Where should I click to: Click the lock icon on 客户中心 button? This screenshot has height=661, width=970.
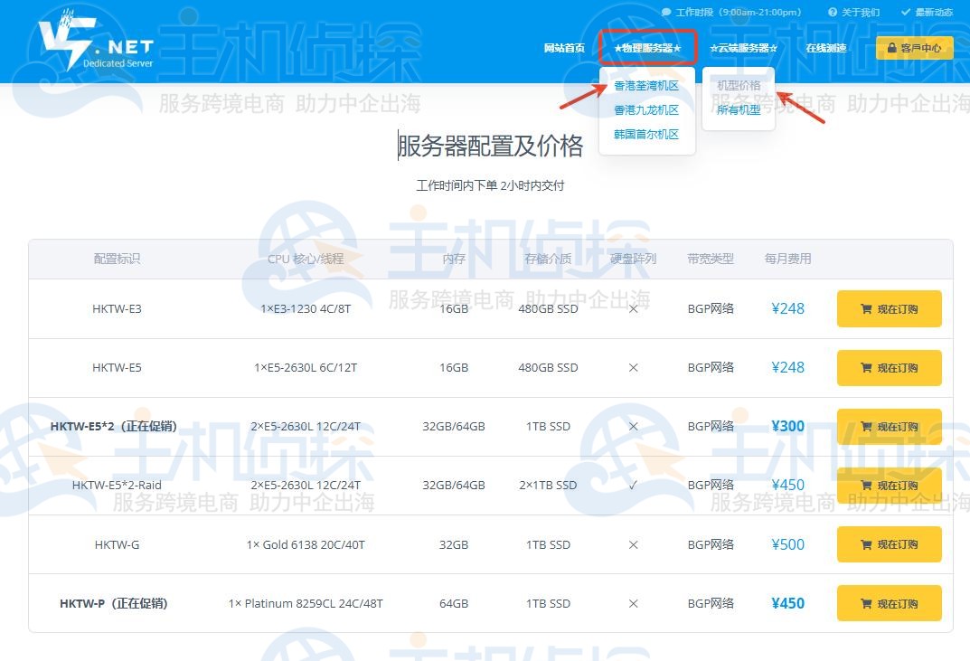[892, 47]
